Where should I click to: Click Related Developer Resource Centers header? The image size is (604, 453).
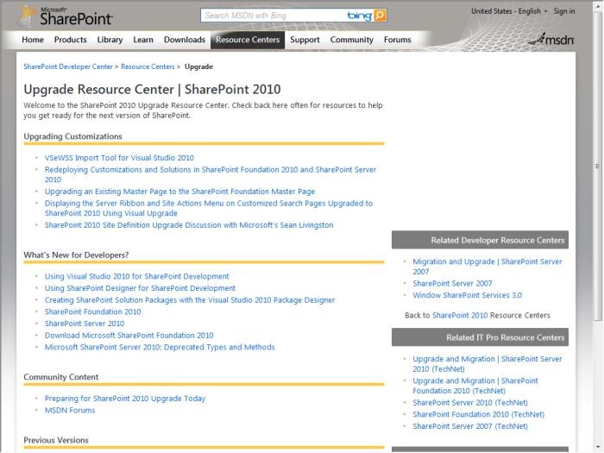point(480,240)
